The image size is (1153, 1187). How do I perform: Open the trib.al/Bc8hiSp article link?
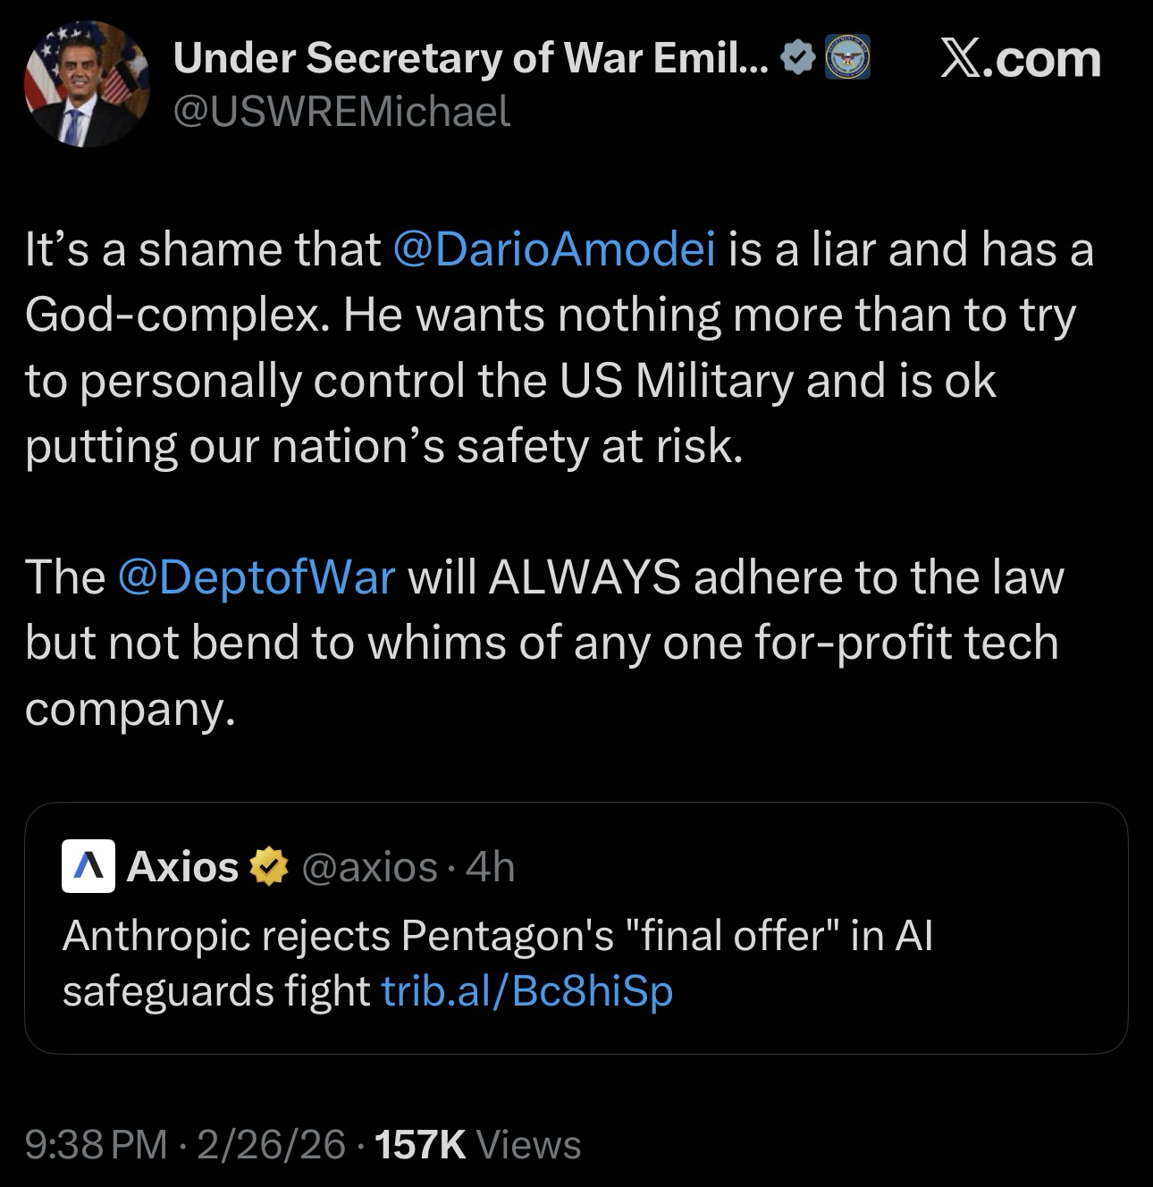[526, 990]
